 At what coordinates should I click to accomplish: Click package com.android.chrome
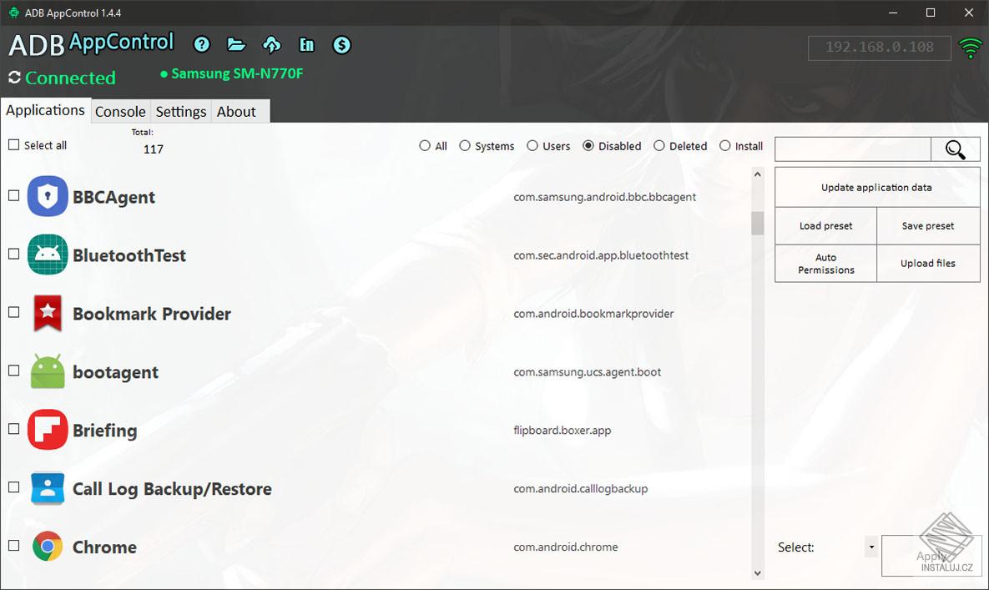(566, 547)
